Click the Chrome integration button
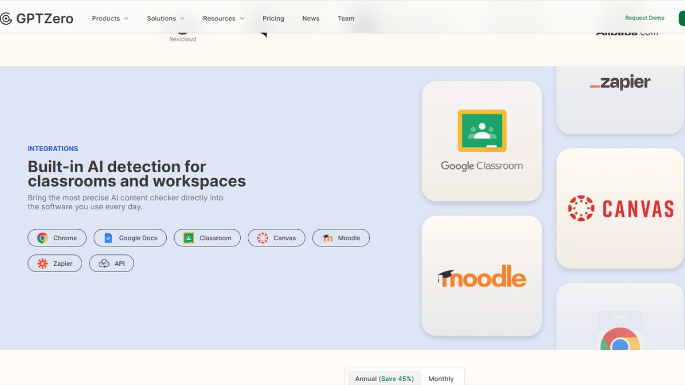Image resolution: width=685 pixels, height=385 pixels. click(57, 238)
